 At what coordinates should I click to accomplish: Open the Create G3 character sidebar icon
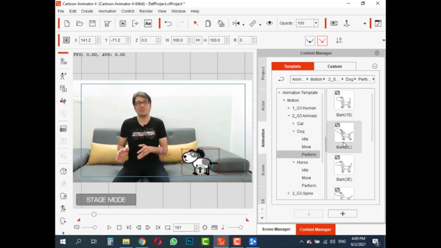(63, 76)
